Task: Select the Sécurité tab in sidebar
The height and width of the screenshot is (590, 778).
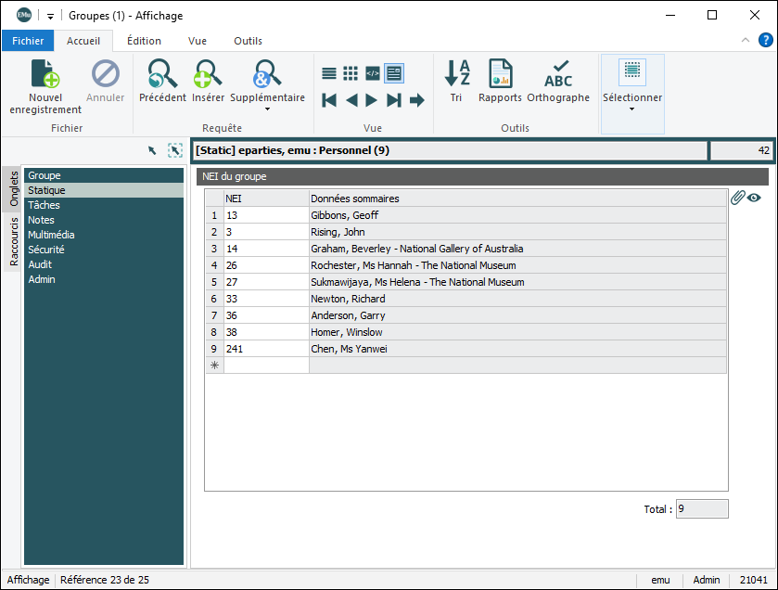Action: 46,250
